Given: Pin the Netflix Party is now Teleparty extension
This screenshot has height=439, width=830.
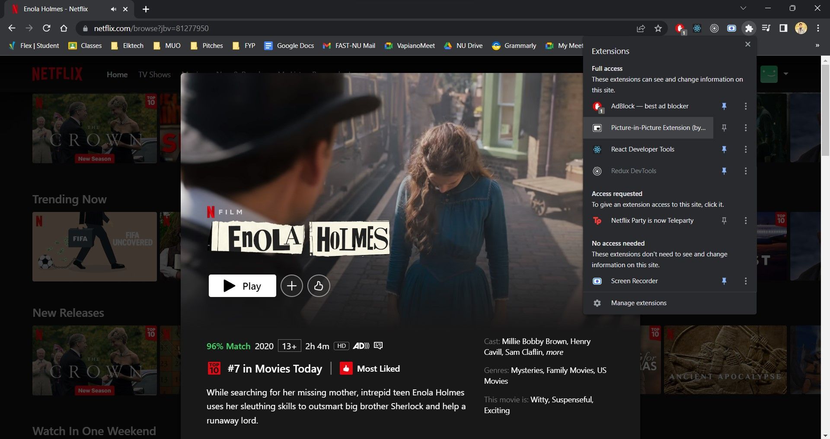Looking at the screenshot, I should [725, 221].
